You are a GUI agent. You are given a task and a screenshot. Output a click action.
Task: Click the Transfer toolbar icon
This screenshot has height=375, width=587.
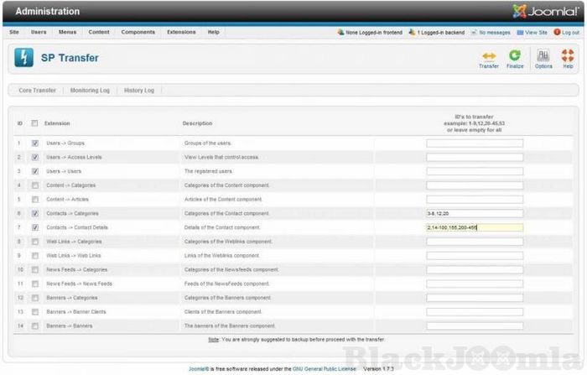[488, 56]
